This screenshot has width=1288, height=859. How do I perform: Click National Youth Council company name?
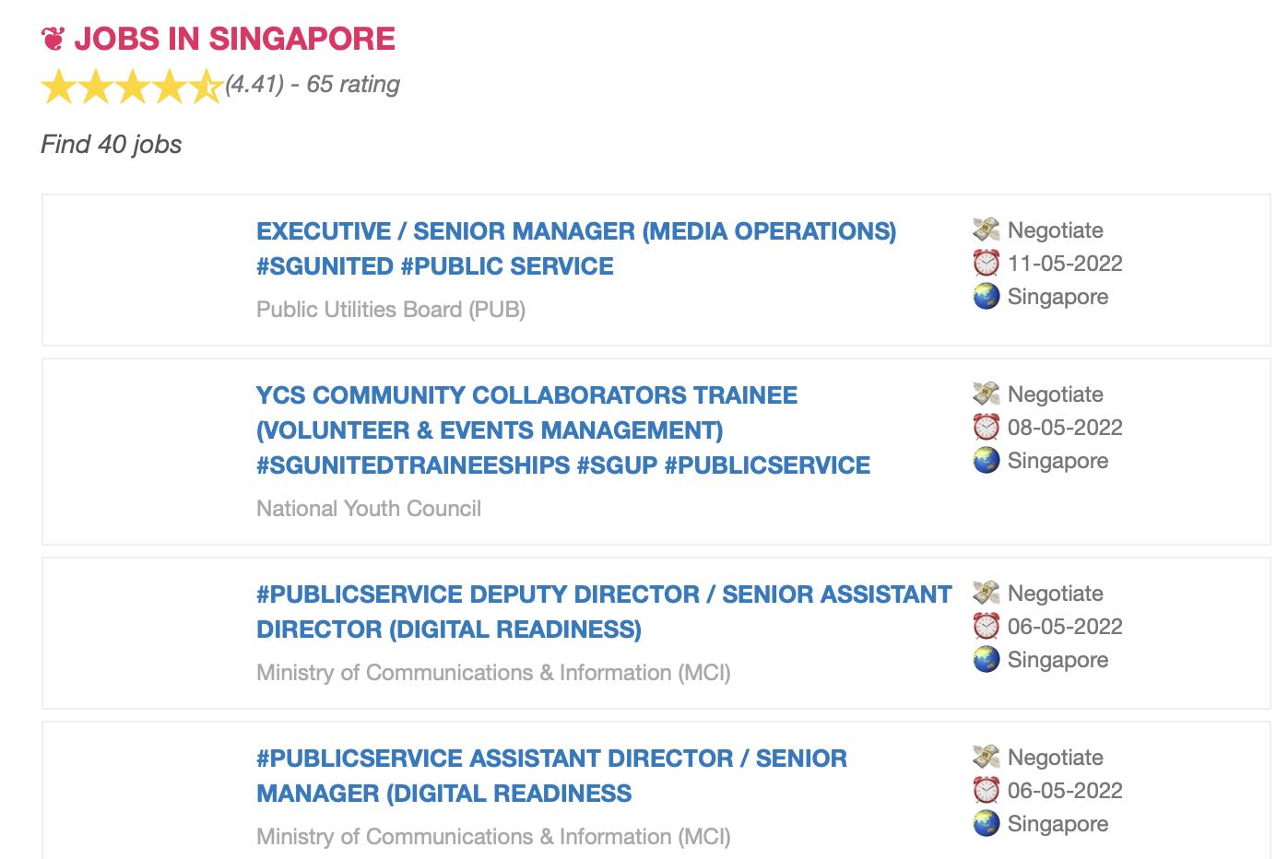[369, 509]
